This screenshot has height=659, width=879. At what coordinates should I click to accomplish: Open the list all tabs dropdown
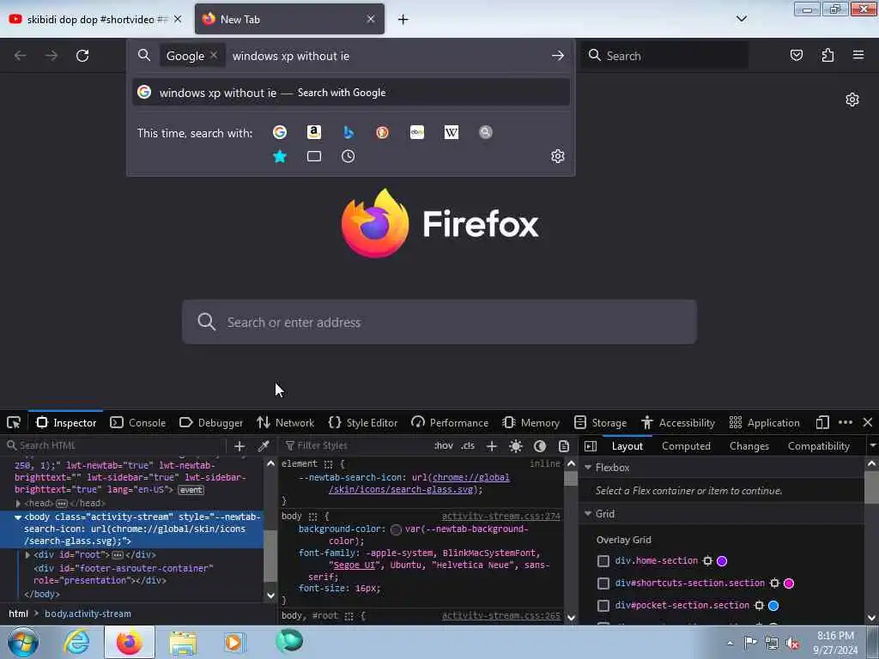(x=741, y=19)
